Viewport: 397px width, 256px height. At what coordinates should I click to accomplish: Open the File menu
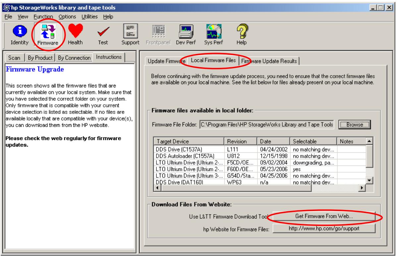coord(8,17)
